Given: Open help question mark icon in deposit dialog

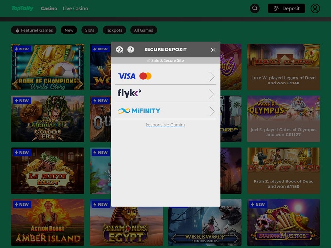Looking at the screenshot, I should click(x=130, y=50).
